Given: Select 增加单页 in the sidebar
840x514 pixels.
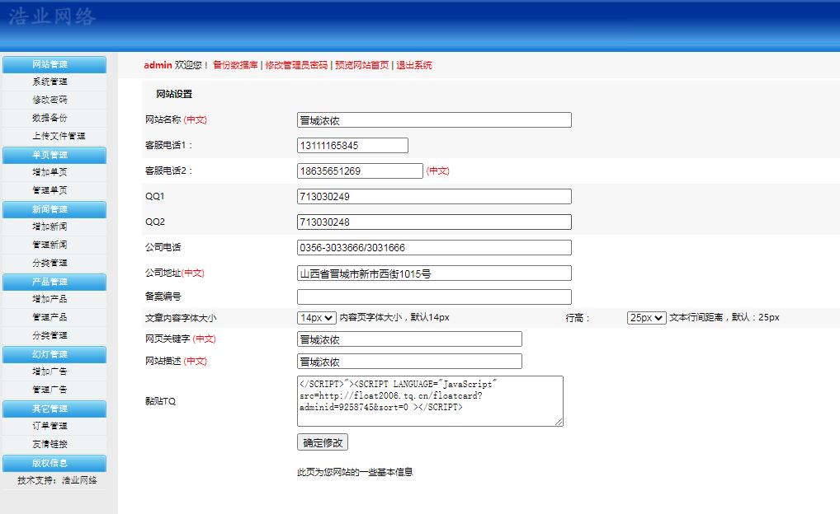Looking at the screenshot, I should (50, 172).
